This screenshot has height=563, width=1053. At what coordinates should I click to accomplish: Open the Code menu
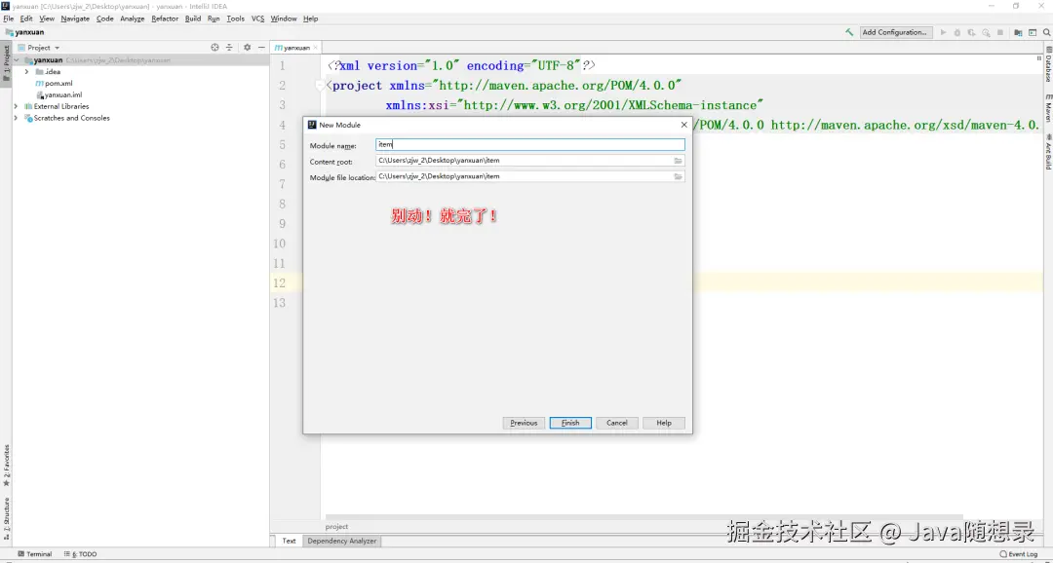(x=104, y=19)
